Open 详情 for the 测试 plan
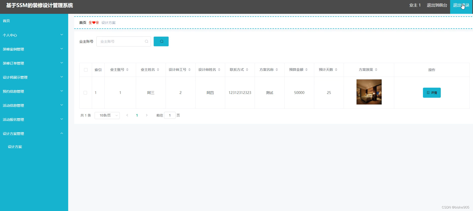Viewport: 473px width, 211px height. [x=432, y=93]
